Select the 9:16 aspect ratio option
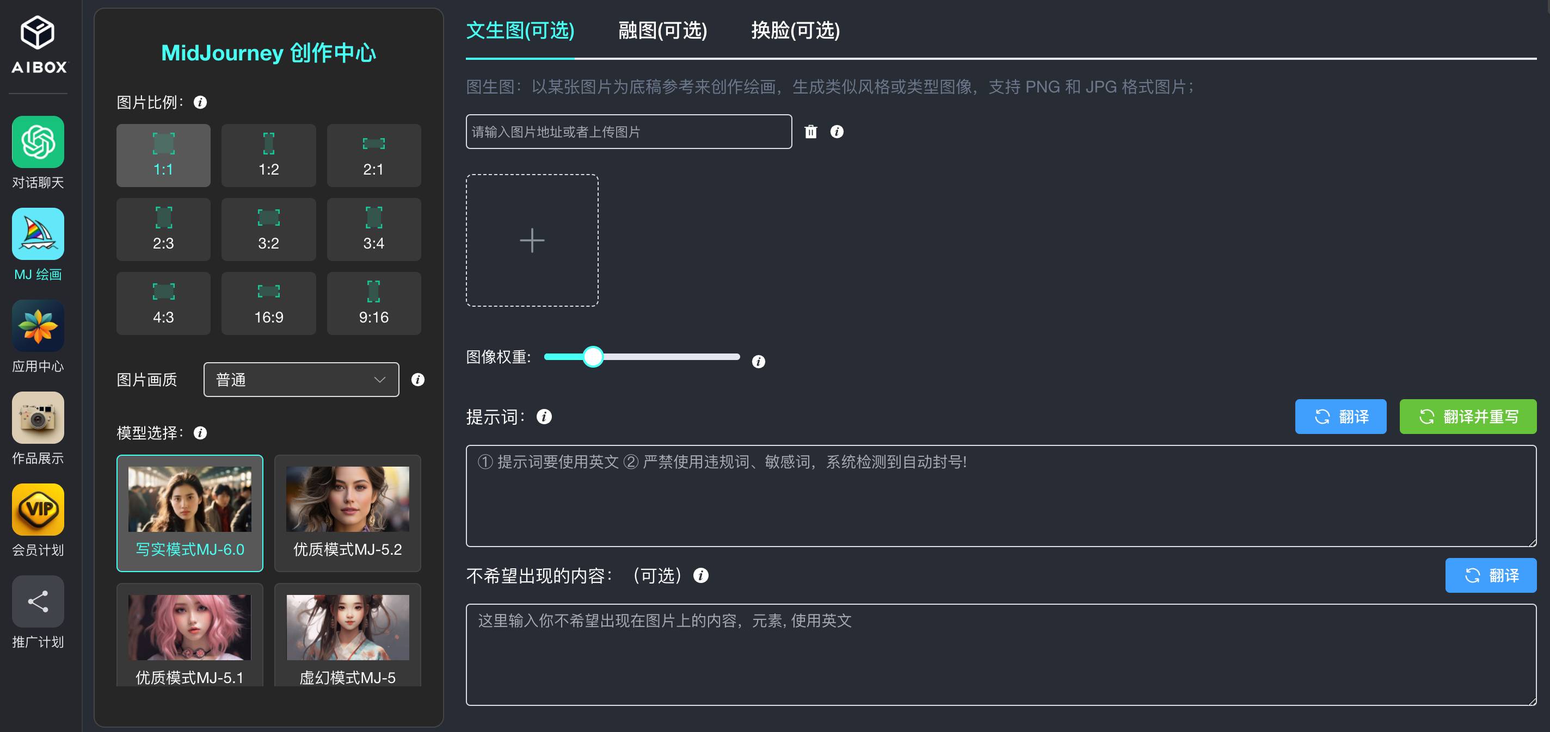 coord(374,303)
